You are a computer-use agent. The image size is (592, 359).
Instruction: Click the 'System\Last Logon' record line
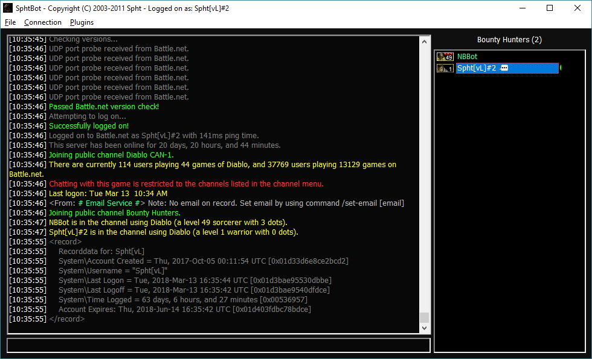click(x=195, y=281)
